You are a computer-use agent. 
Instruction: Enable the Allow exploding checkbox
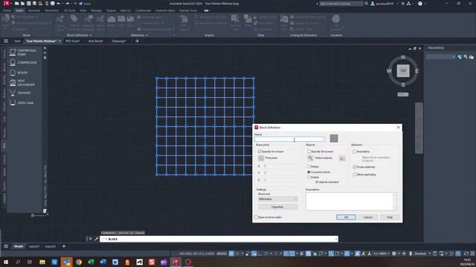point(355,174)
